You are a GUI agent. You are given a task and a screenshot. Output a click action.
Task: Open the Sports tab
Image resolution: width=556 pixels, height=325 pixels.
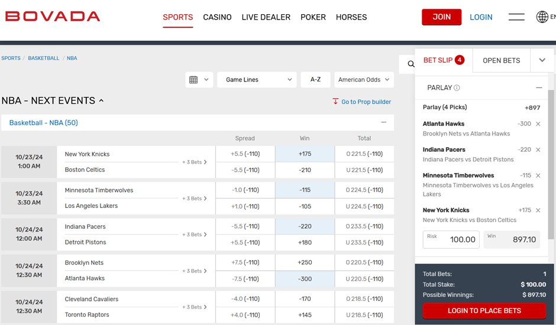tap(177, 17)
